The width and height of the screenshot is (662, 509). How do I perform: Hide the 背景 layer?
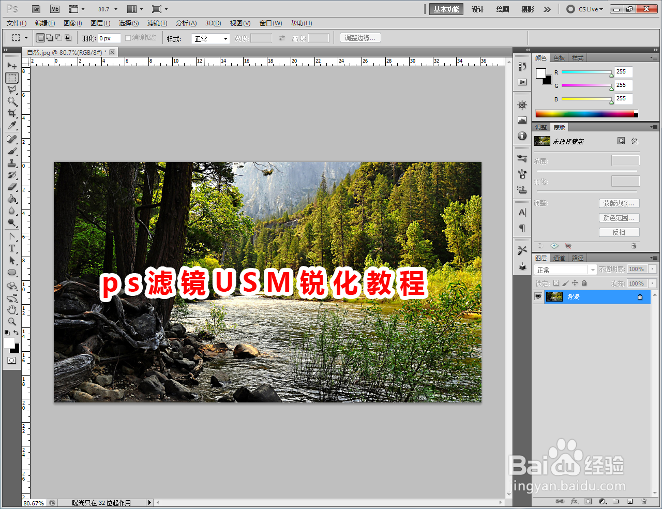tap(538, 297)
